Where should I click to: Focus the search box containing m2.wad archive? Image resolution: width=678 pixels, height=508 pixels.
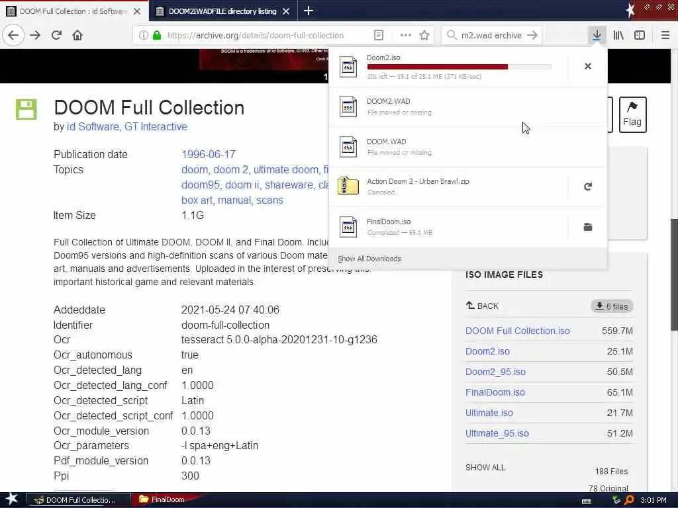tap(491, 35)
